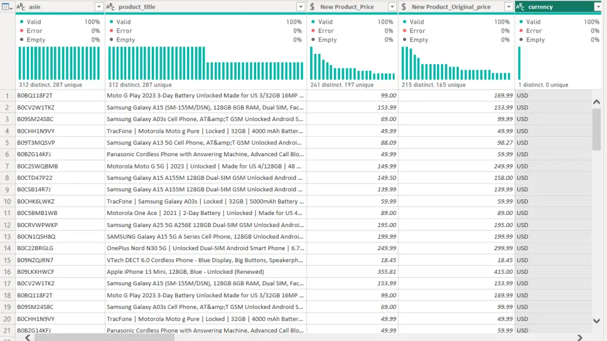Click the product_title column distribution histogram
The height and width of the screenshot is (341, 607).
[206, 63]
